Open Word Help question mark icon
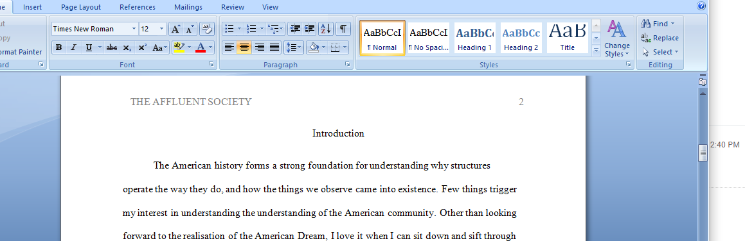745x241 pixels. tap(701, 6)
